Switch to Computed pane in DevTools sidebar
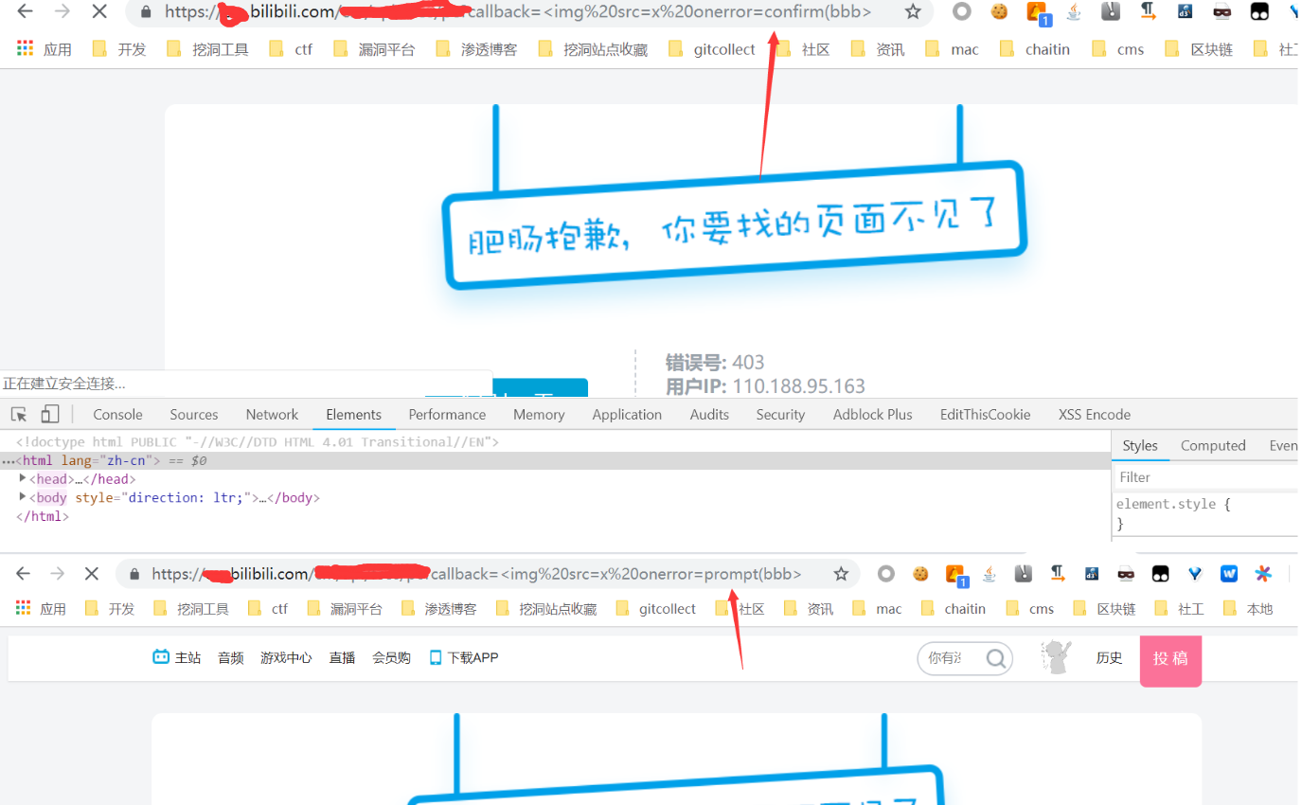Viewport: 1302px width, 805px height. point(1213,445)
